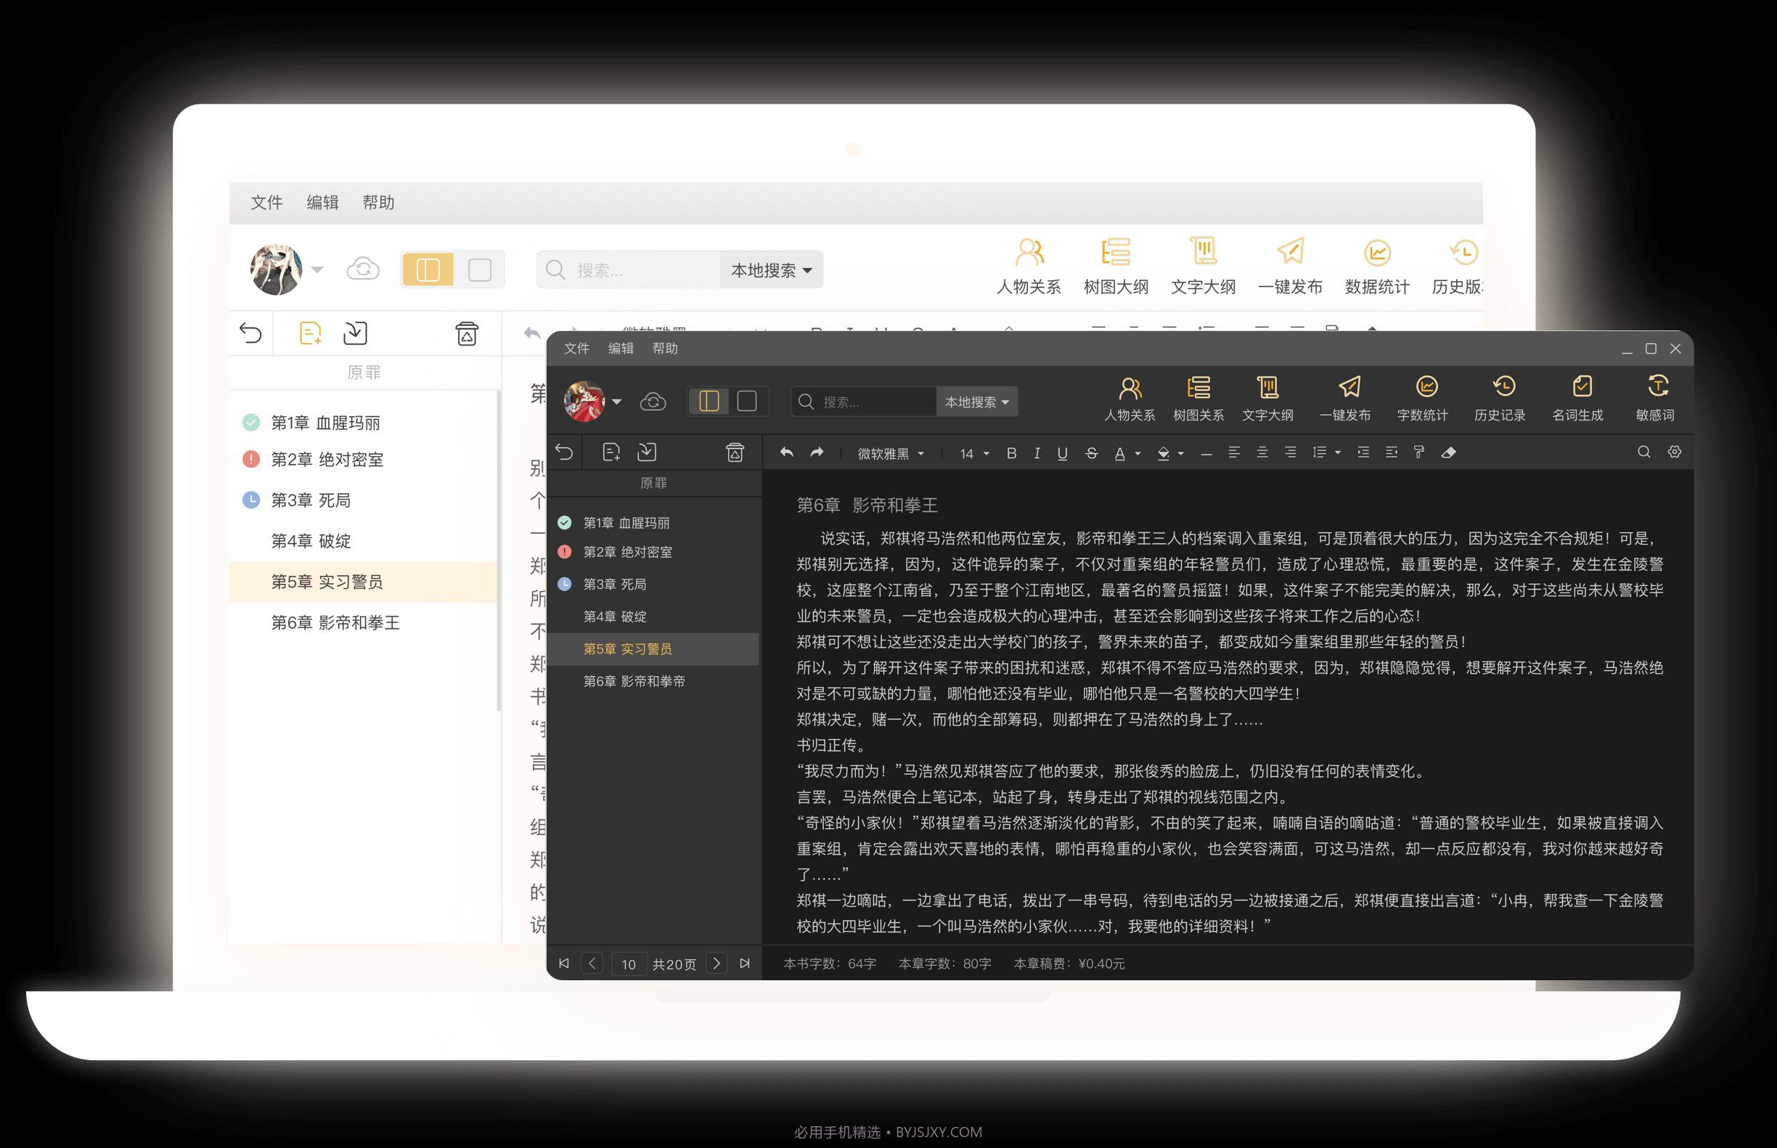The image size is (1777, 1148).
Task: Toggle bold formatting in the editor
Action: pos(1011,452)
